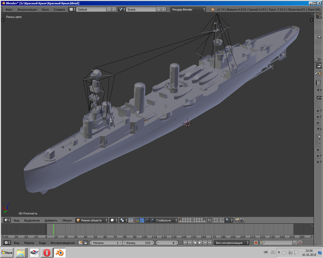Click the OpenGL render animation clapperboard icon
This screenshot has width=323, height=258.
point(242,220)
